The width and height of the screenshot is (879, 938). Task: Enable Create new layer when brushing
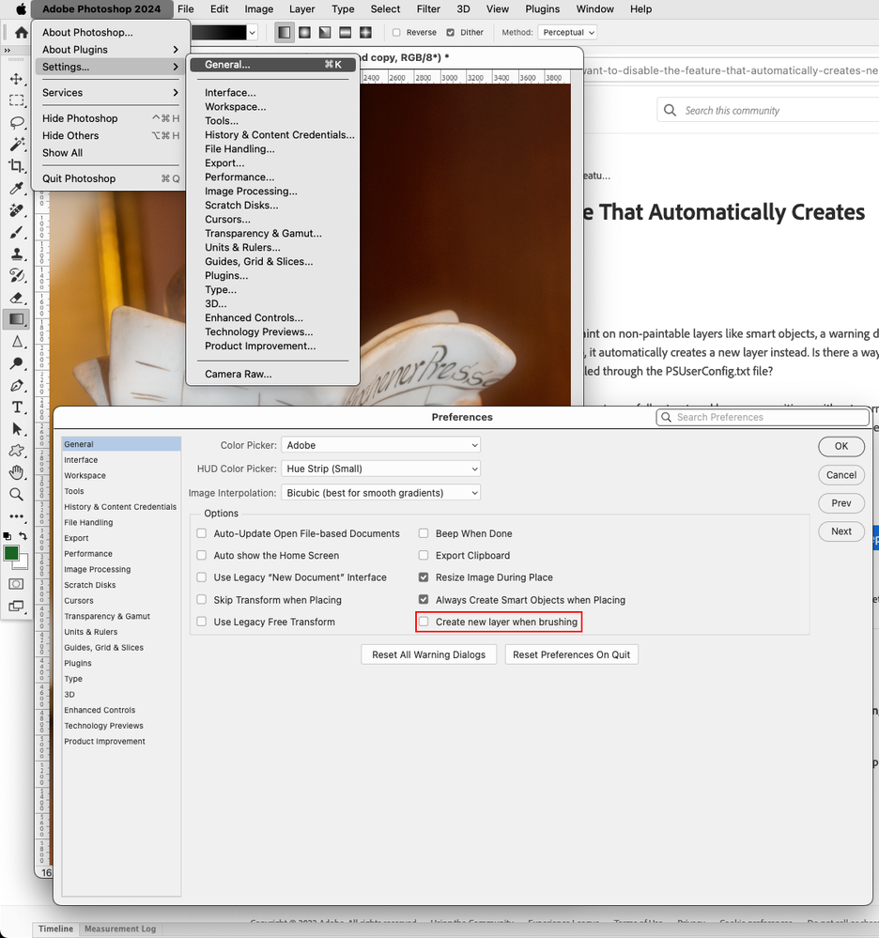click(424, 622)
